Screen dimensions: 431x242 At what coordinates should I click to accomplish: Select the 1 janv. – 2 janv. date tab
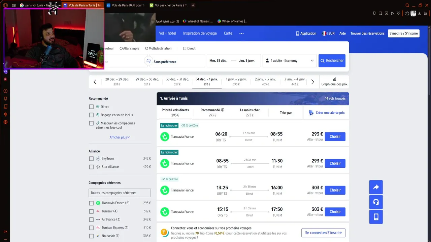click(x=236, y=82)
